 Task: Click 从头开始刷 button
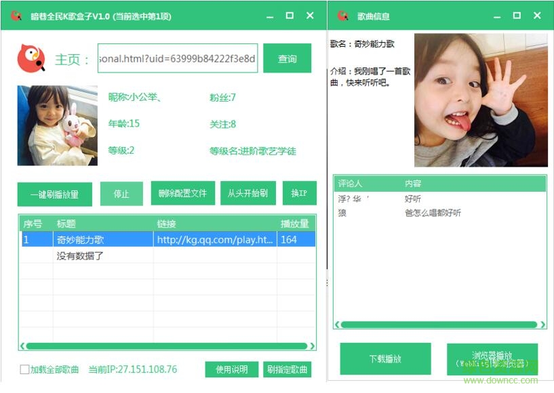pyautogui.click(x=248, y=193)
